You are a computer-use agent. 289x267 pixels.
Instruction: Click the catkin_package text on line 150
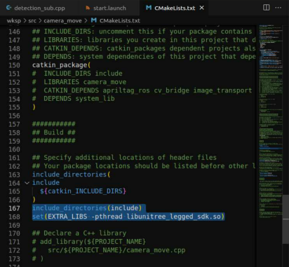(x=60, y=65)
